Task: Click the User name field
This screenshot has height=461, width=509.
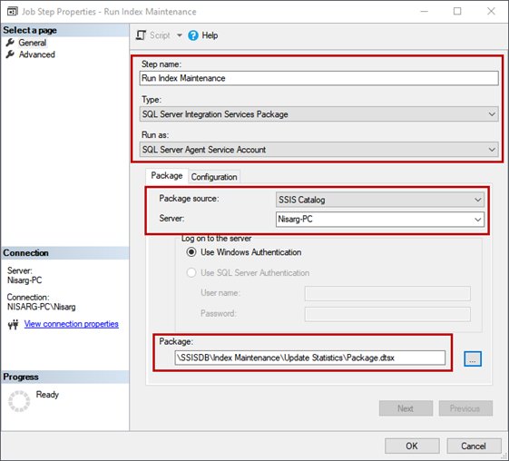Action: (x=387, y=293)
